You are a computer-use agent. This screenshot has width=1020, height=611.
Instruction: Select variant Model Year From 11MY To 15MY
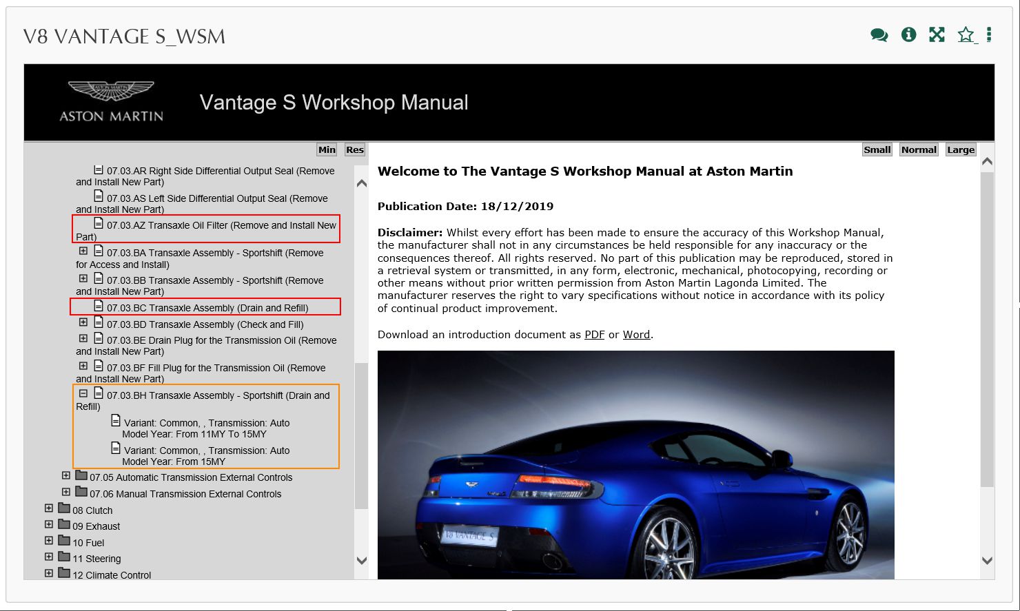tap(206, 428)
